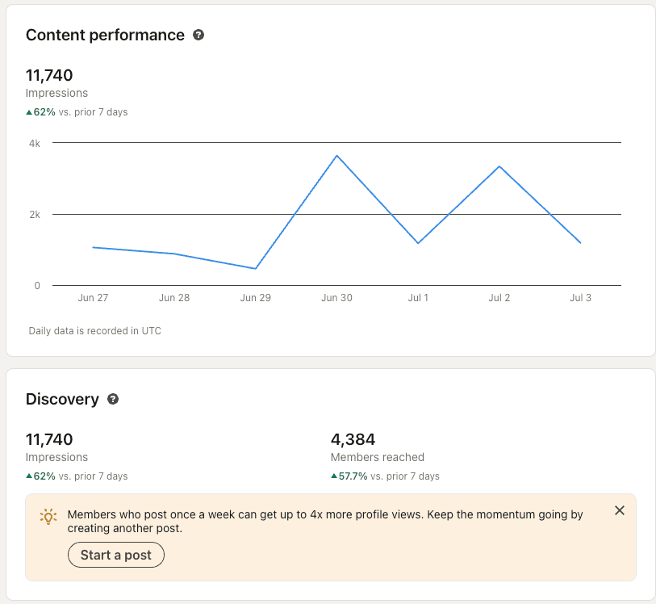This screenshot has width=656, height=604.
Task: Select 11,740 Impressions in Discovery section
Action: pyautogui.click(x=49, y=440)
